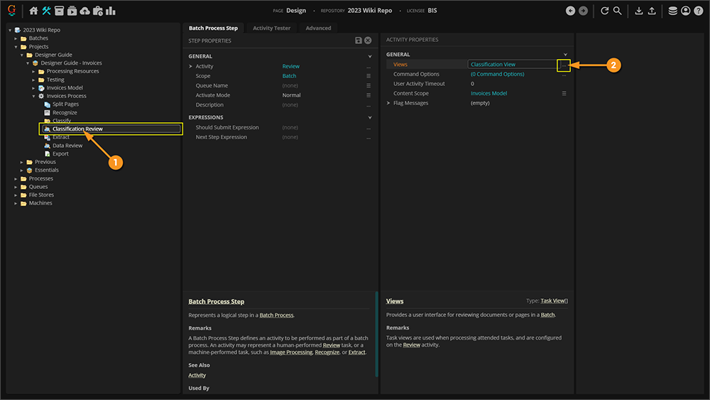The image size is (710, 400).
Task: Click the Views ellipsis browse button
Action: [564, 65]
